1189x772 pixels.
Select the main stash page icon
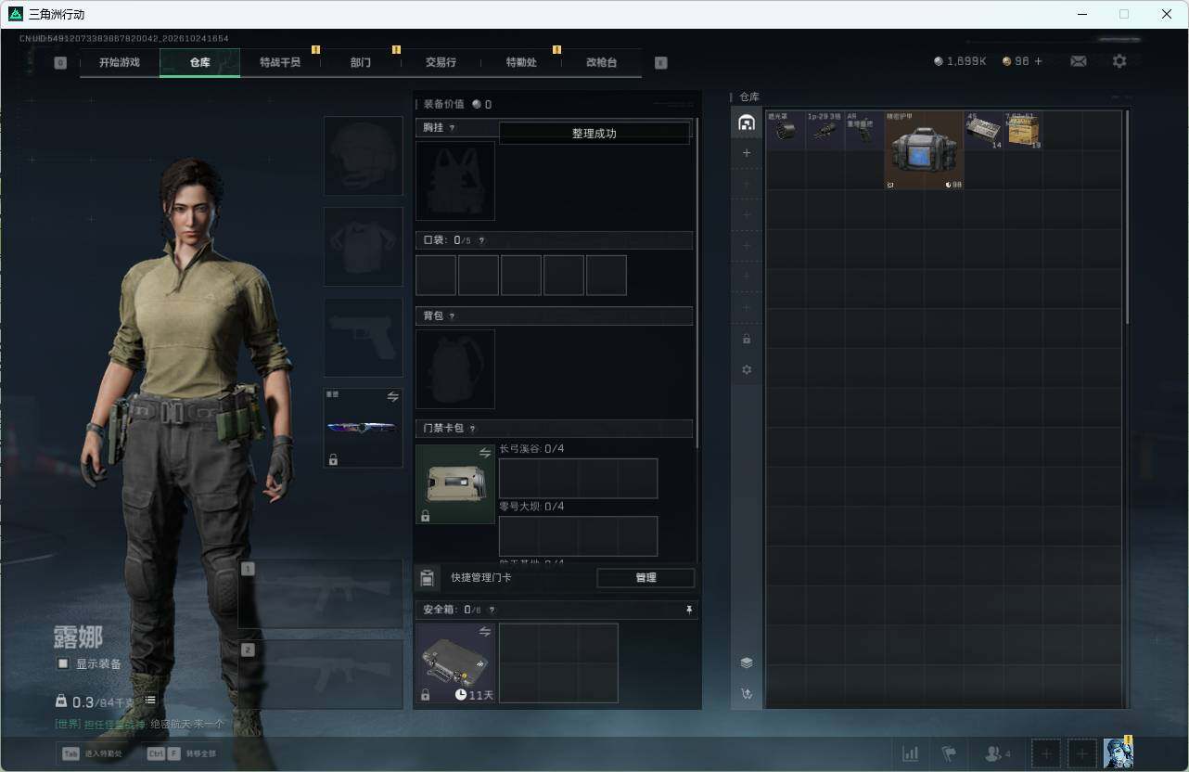747,122
